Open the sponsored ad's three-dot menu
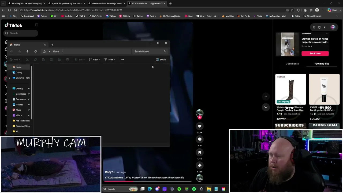 [327, 34]
